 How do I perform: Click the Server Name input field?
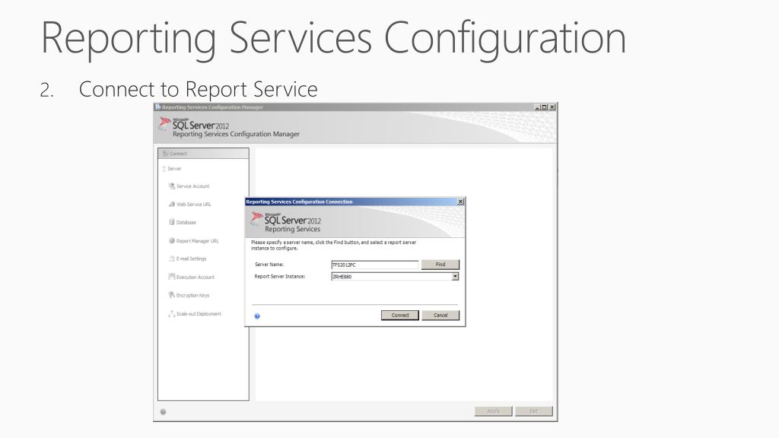375,265
